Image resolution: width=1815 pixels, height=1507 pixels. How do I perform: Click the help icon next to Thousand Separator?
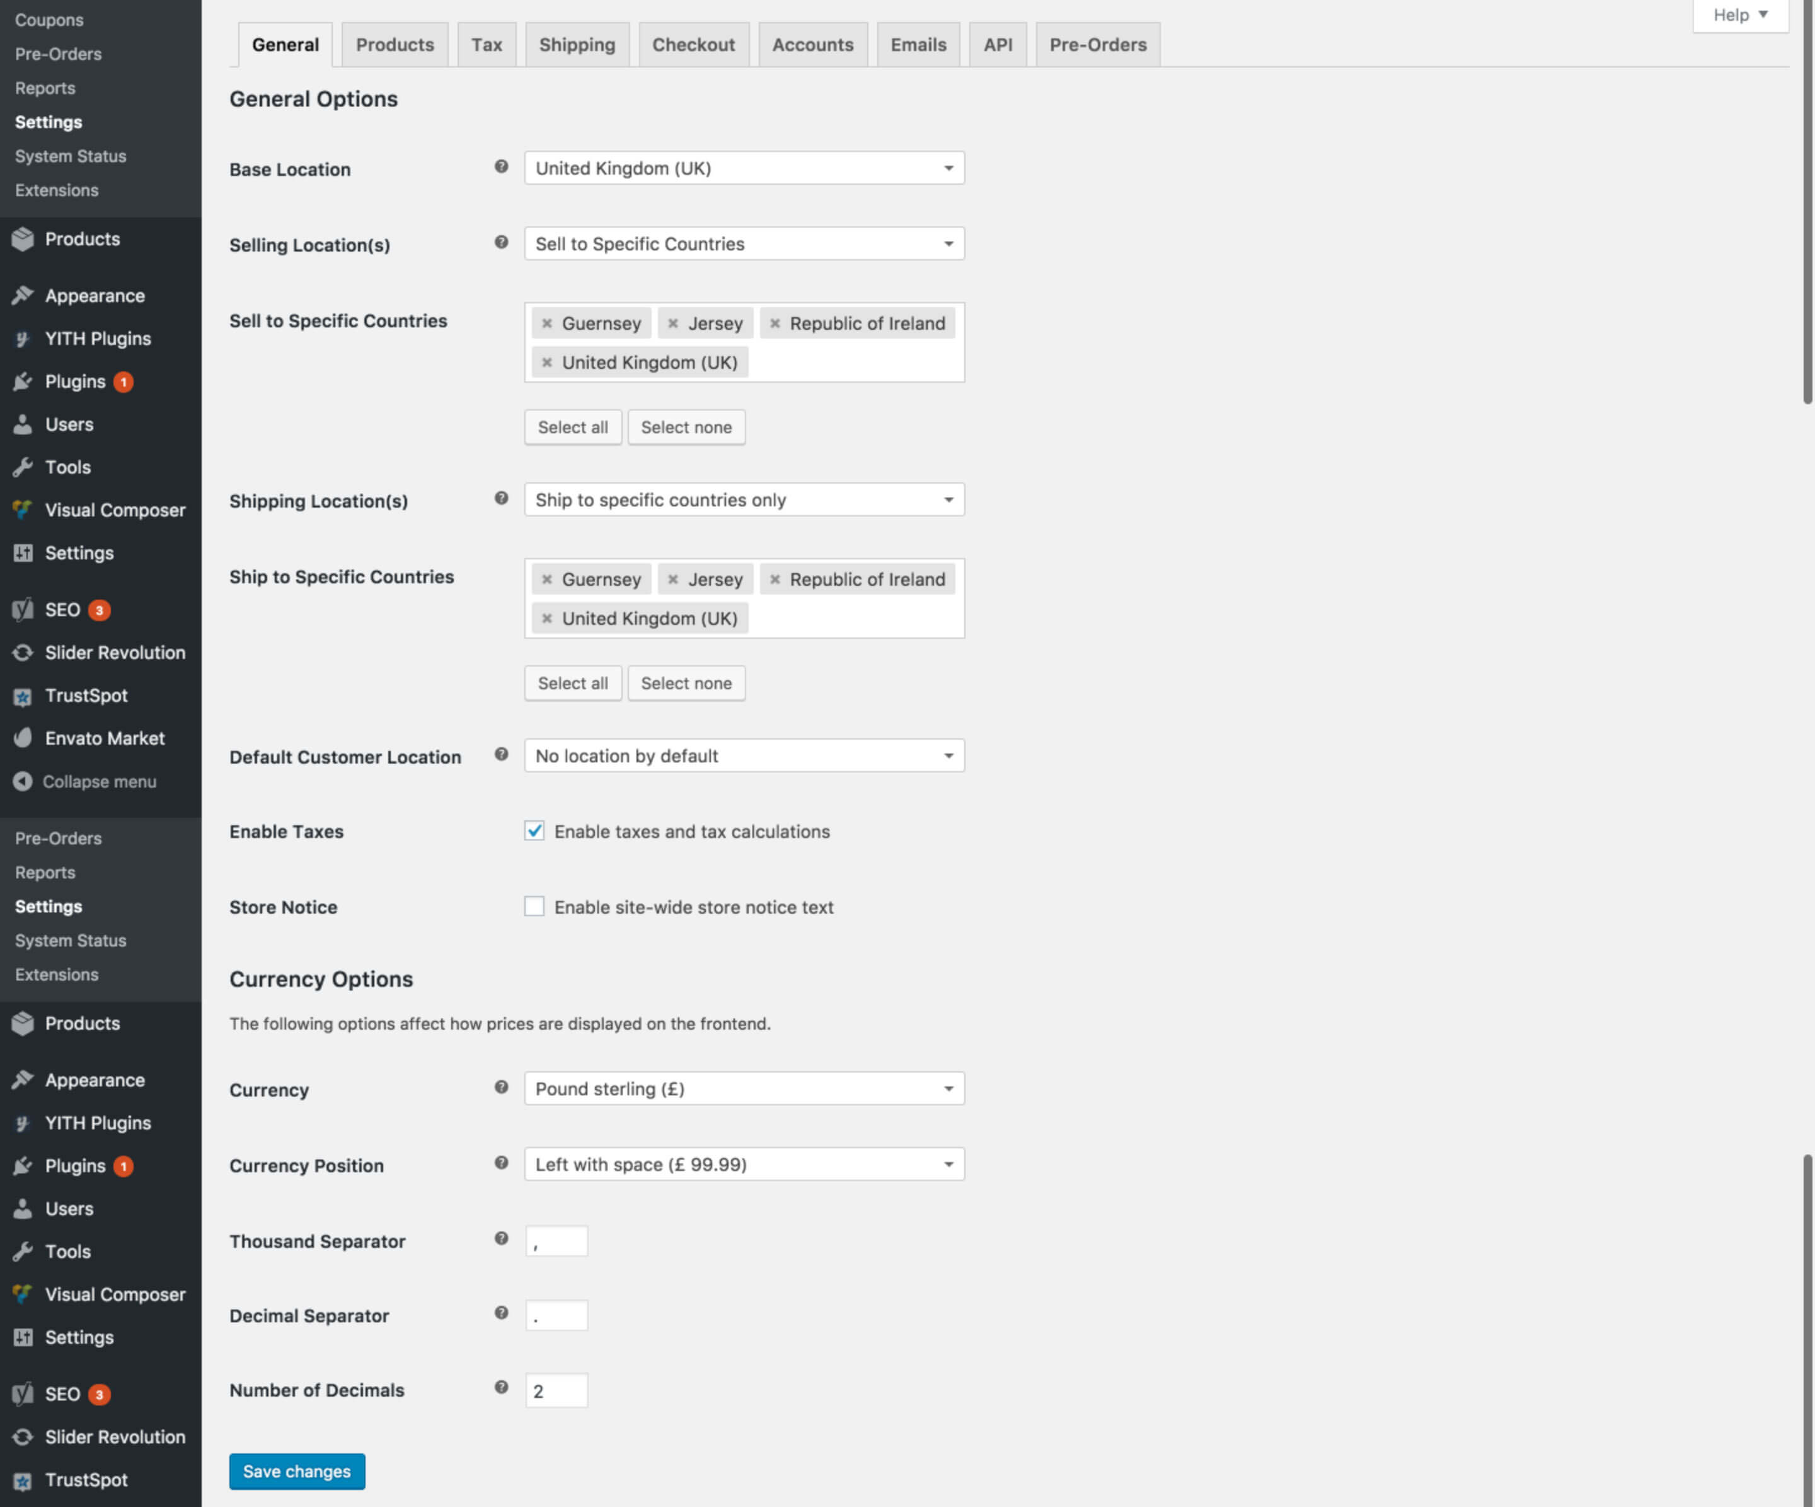(x=501, y=1238)
